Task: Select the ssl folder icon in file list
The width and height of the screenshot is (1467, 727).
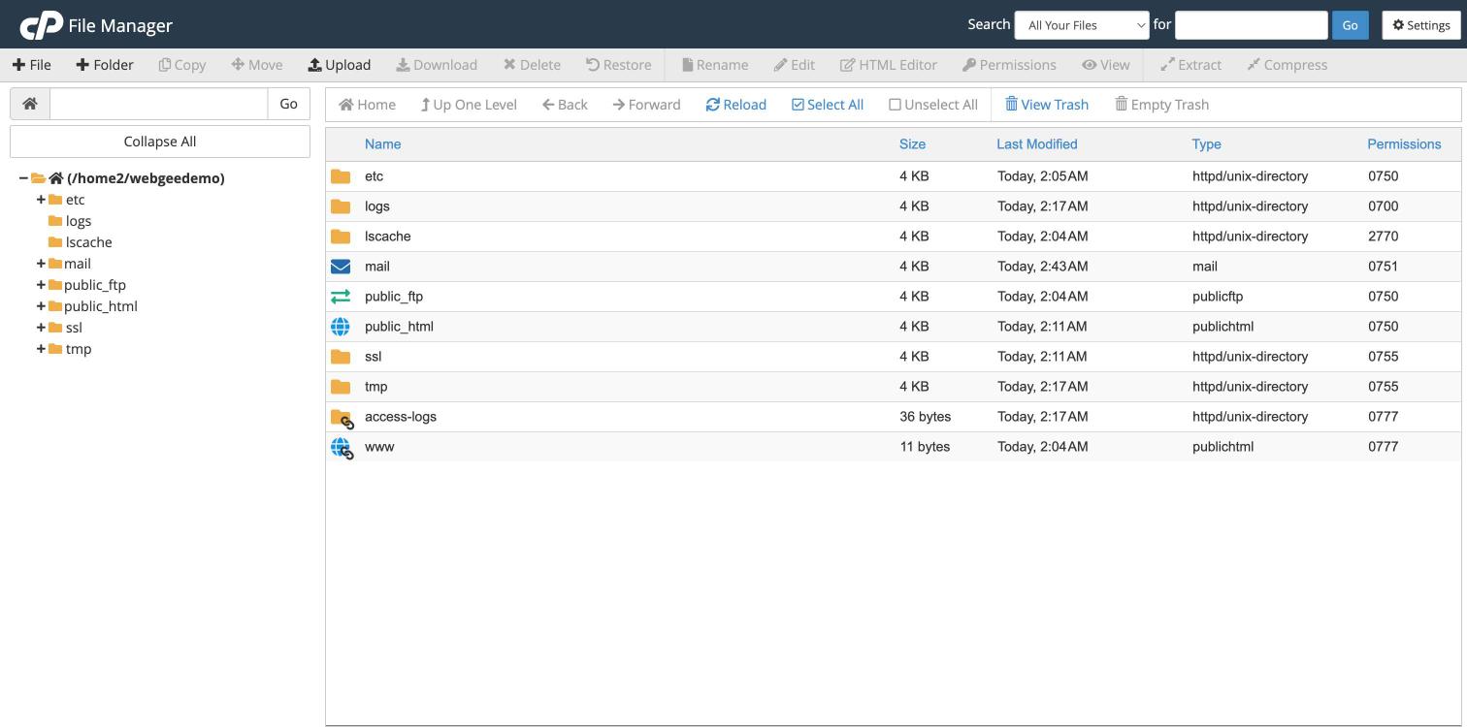Action: click(x=341, y=357)
